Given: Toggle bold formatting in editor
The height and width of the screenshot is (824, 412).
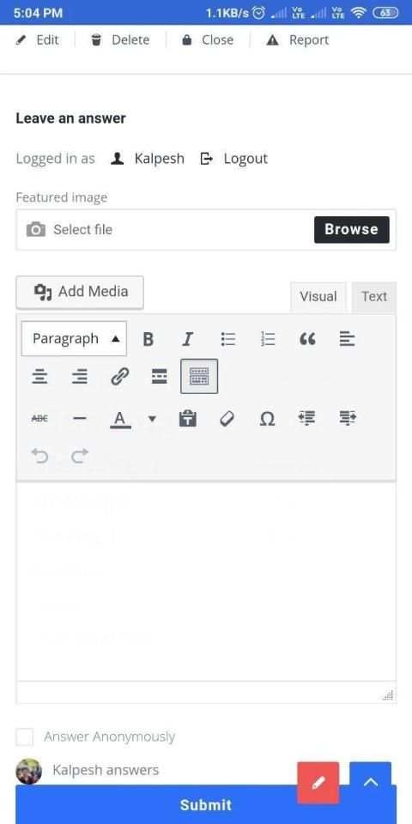Looking at the screenshot, I should pos(148,339).
